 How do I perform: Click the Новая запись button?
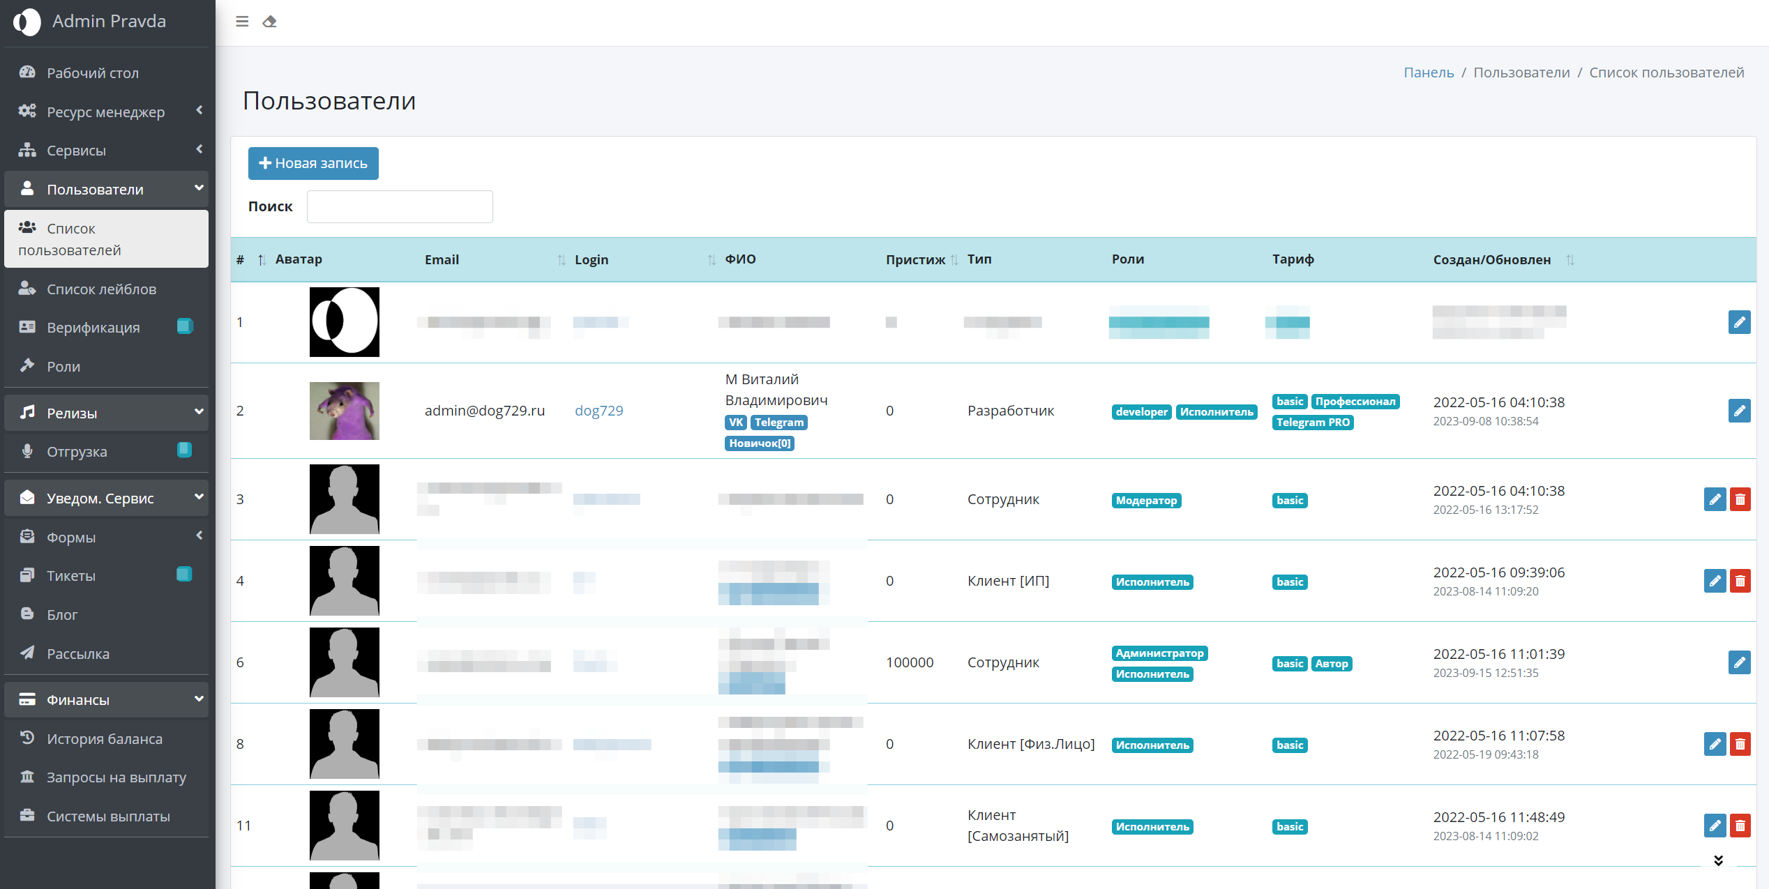pyautogui.click(x=313, y=163)
